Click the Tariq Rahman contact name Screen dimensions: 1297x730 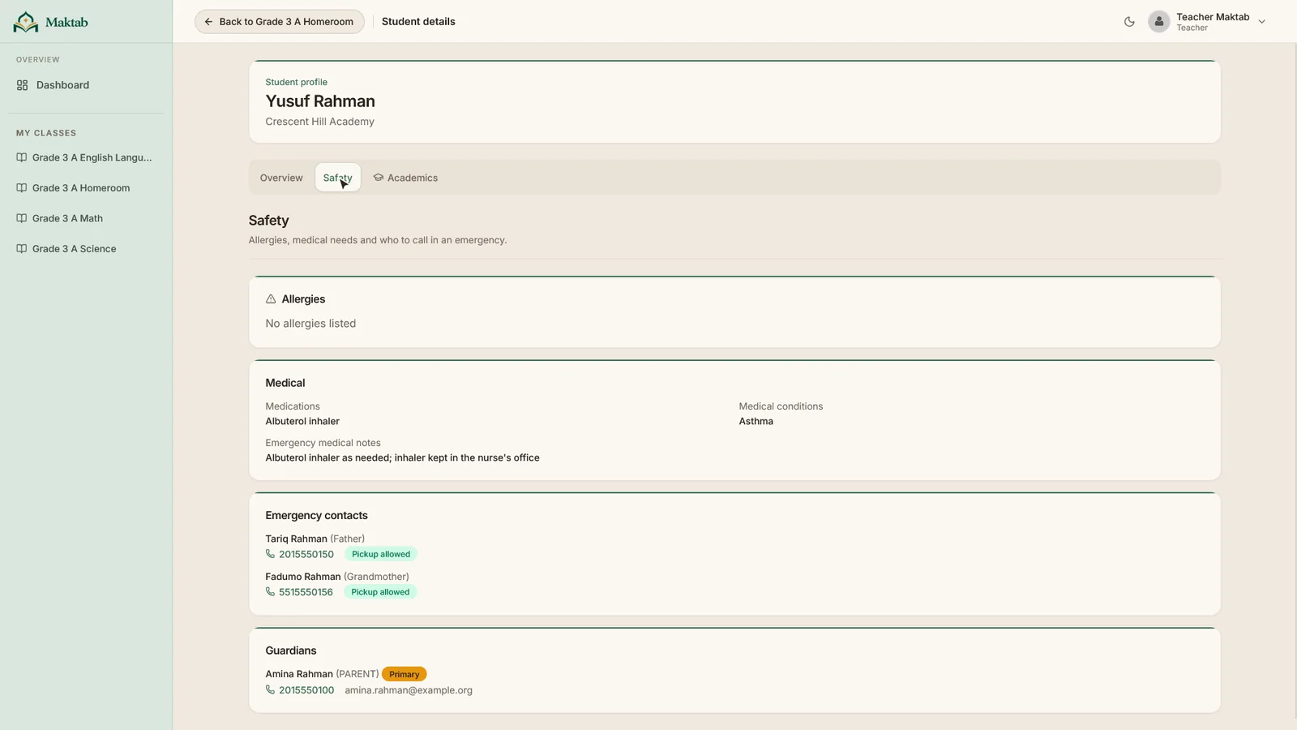[x=296, y=539]
